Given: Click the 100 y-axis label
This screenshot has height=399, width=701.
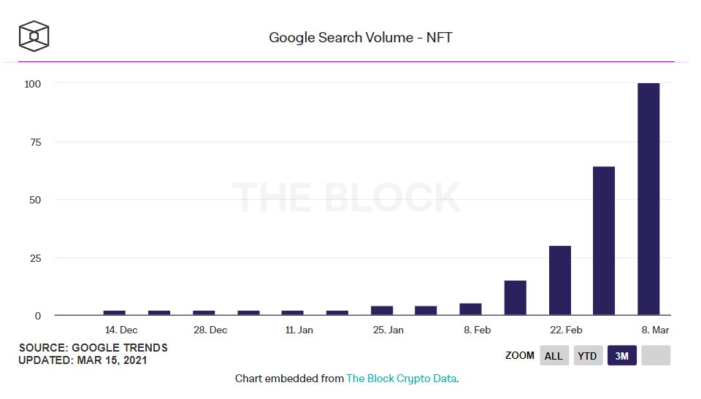Looking at the screenshot, I should (x=31, y=84).
